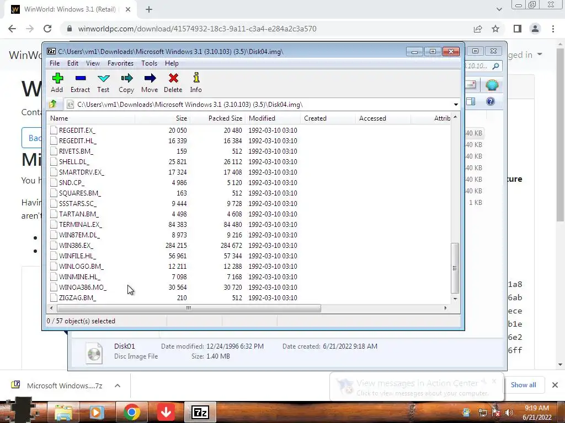Go back in Chrome browser
Screen dimensions: 565x423
click(x=12, y=29)
